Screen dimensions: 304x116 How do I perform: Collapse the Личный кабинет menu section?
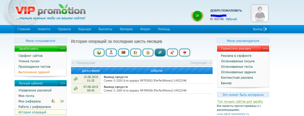63,83
